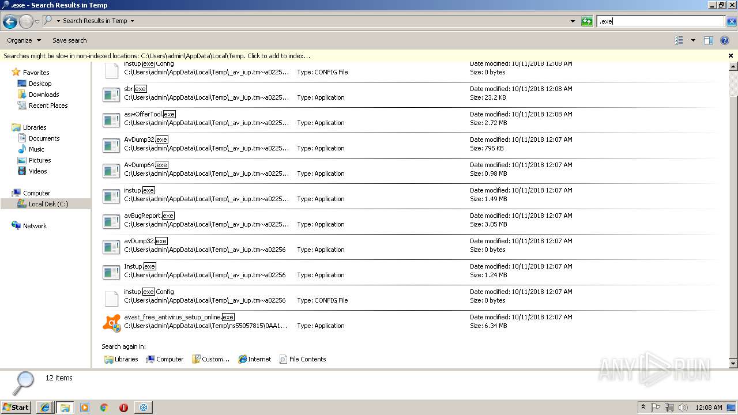This screenshot has width=738, height=415.
Task: Click the aswOfferTool.exe file name
Action: (150, 114)
